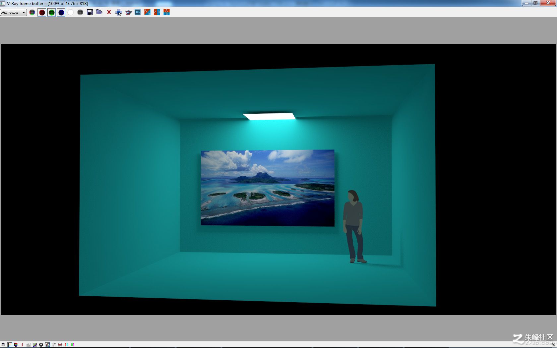
Task: Load an image with open folder icon
Action: pos(99,12)
